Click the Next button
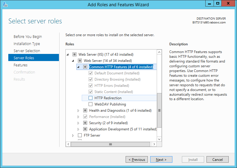Image resolution: width=237 pixels, height=168 pixels. click(x=161, y=159)
